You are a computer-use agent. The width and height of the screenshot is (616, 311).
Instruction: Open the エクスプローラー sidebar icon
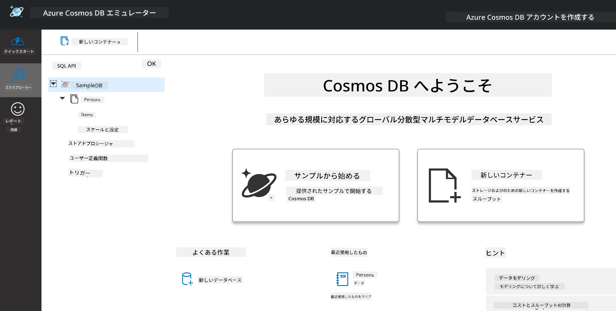[18, 75]
